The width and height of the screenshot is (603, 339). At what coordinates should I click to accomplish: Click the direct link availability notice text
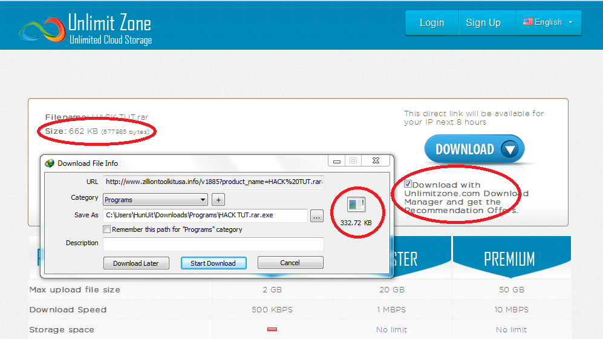pyautogui.click(x=474, y=118)
